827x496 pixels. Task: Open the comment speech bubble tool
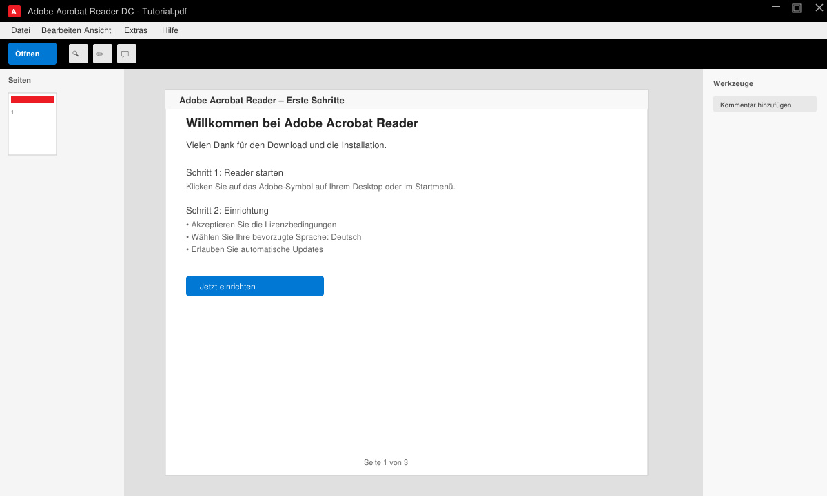tap(127, 54)
